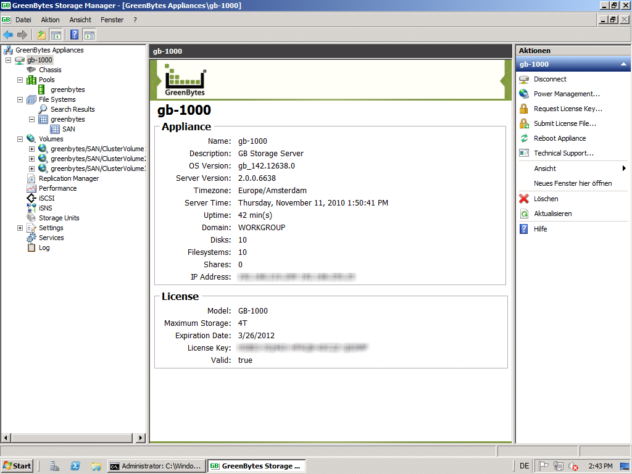Click the Services gear icon

(31, 238)
